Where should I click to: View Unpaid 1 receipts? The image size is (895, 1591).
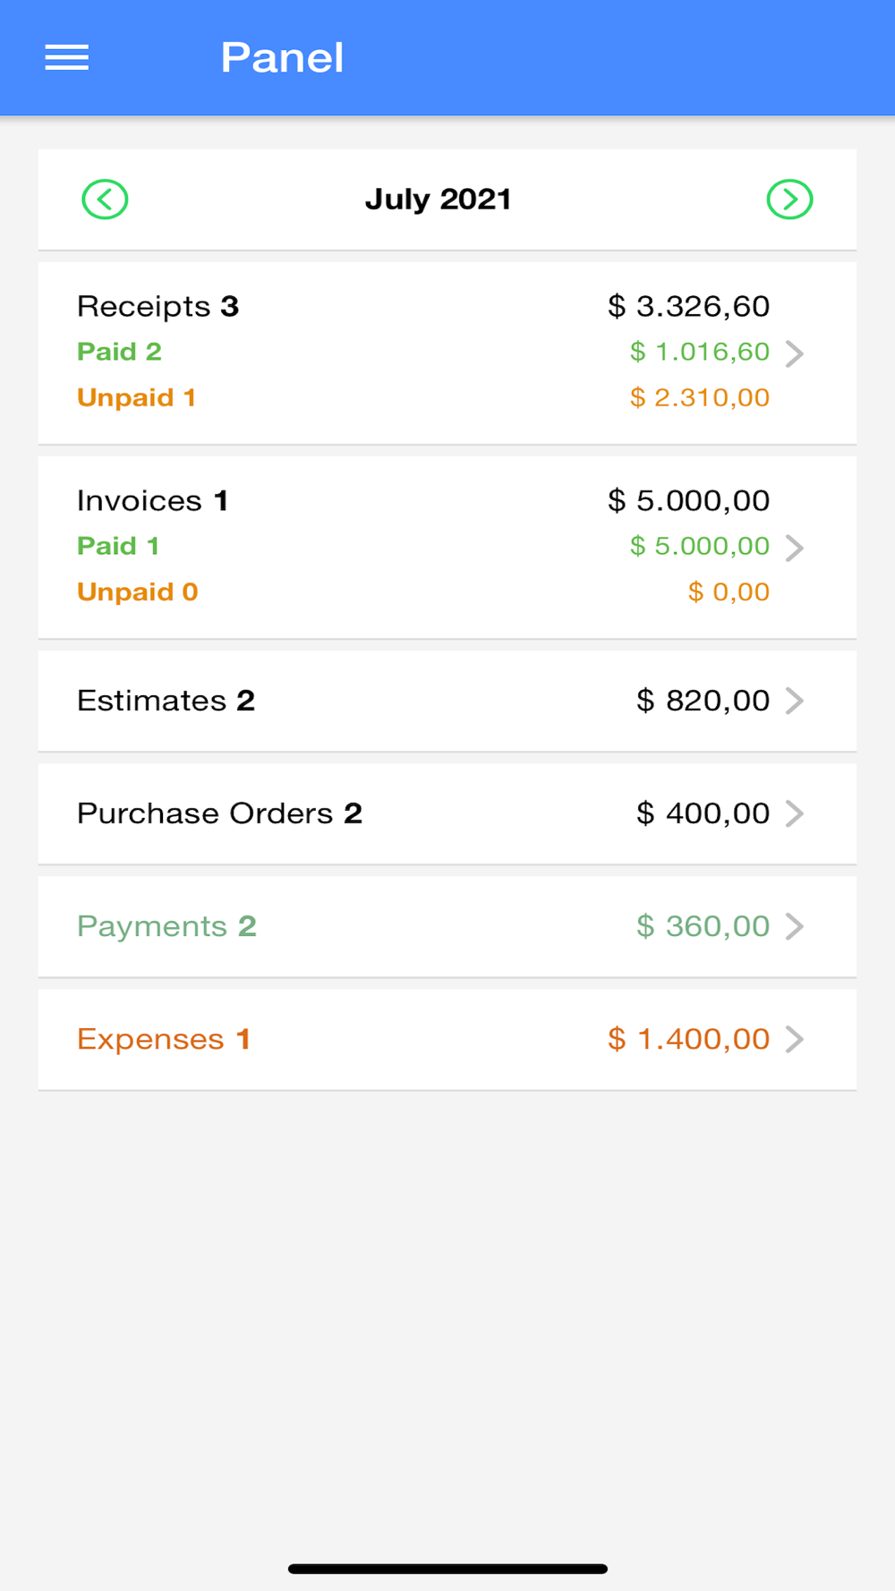[x=136, y=397]
